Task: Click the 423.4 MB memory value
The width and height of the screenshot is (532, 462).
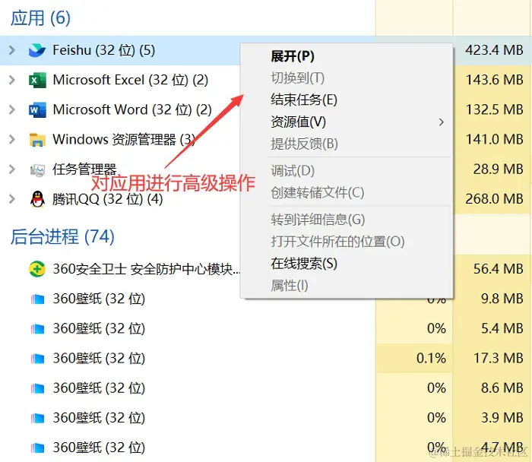Action: [494, 50]
